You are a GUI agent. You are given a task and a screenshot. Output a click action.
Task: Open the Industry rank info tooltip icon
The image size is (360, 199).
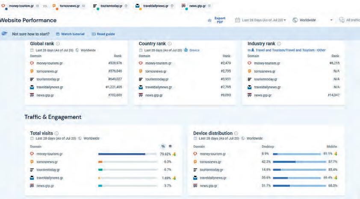[x=279, y=44]
